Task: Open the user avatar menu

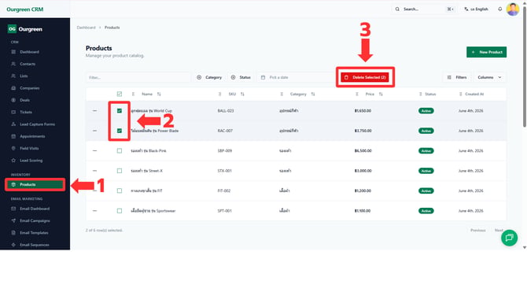Action: [513, 9]
